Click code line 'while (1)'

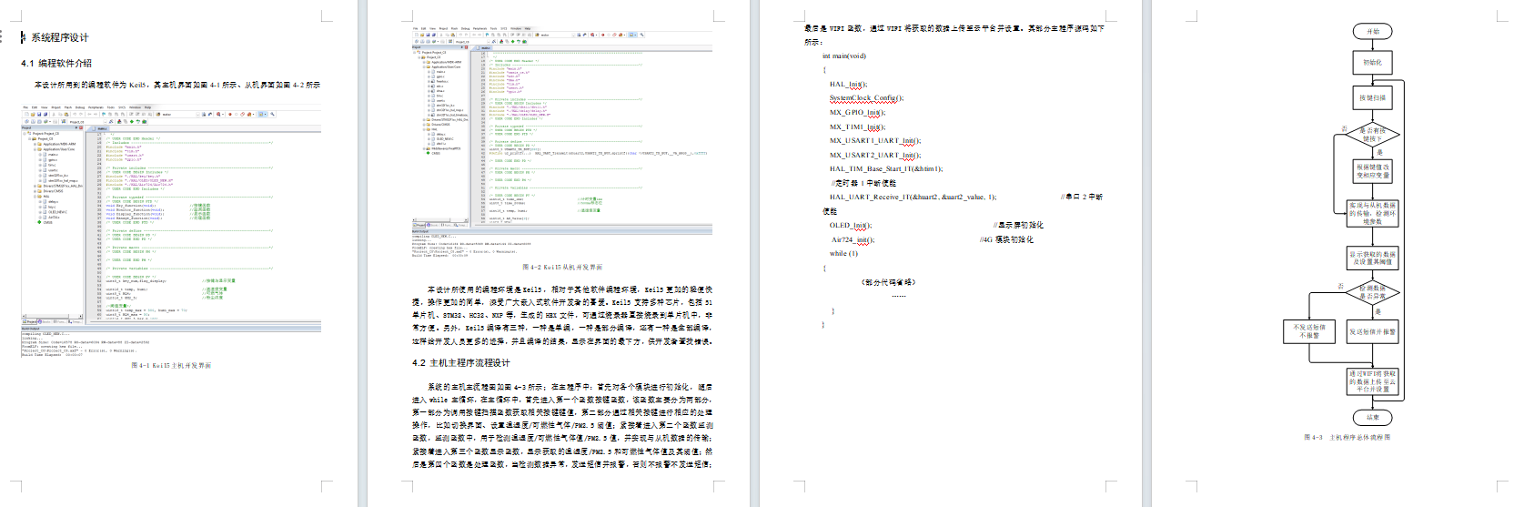843,254
